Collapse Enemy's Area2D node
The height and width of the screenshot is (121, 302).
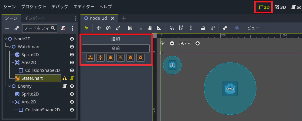pos(13,102)
